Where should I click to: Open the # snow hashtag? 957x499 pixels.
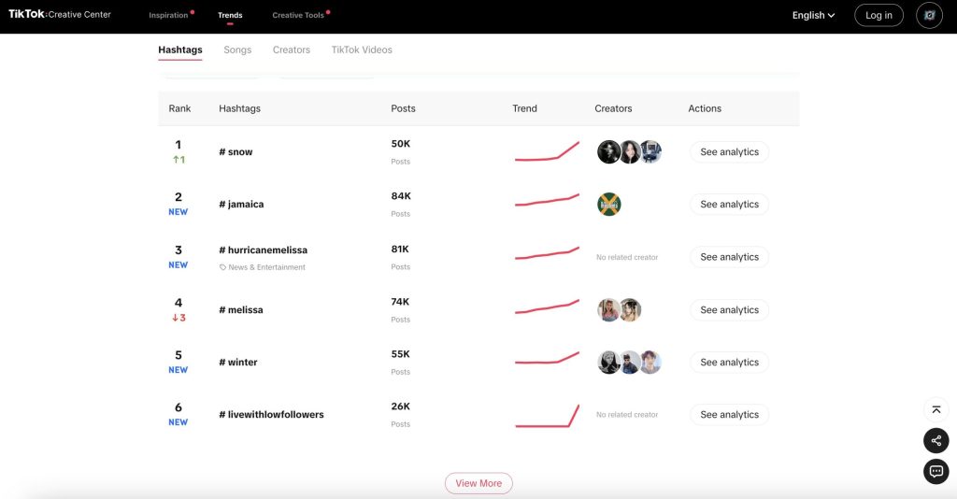tap(236, 152)
